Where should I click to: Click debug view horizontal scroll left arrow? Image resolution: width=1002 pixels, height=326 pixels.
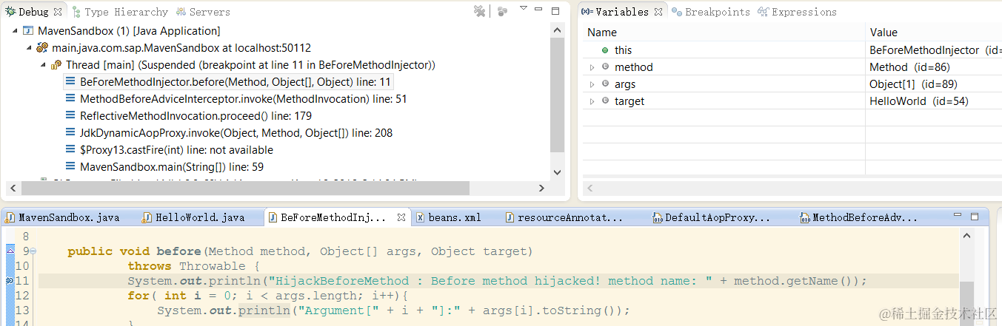pos(12,189)
